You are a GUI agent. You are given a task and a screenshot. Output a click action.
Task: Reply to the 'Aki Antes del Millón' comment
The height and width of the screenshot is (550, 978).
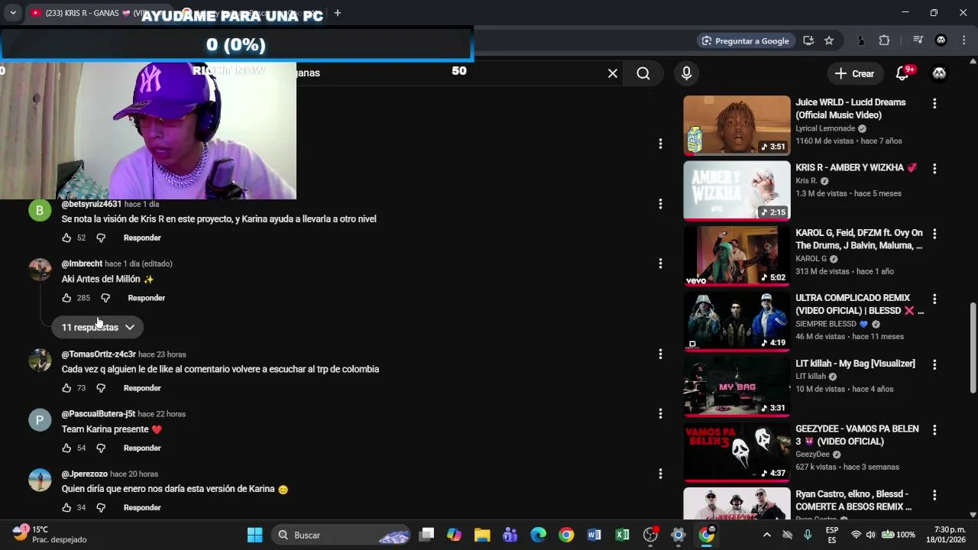(147, 298)
